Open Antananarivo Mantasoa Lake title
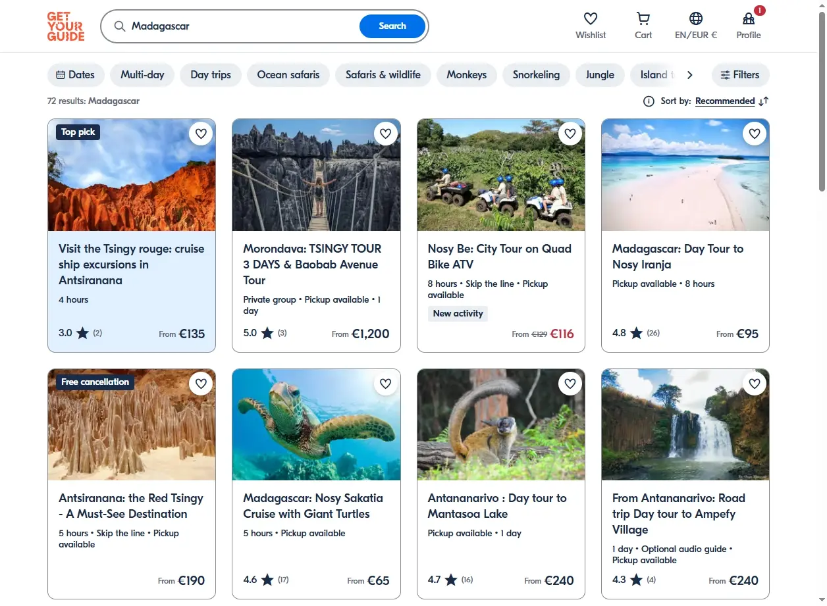Screen dimensions: 827x606 click(497, 506)
